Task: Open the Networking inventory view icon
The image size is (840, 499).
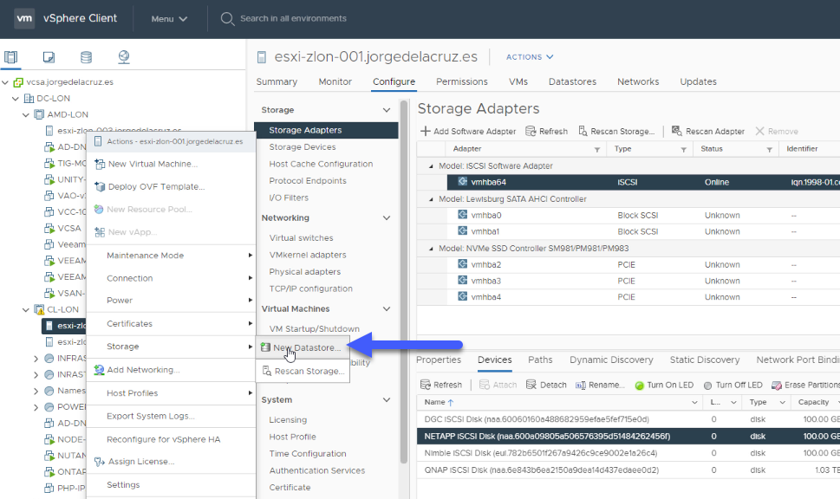Action: (x=124, y=57)
